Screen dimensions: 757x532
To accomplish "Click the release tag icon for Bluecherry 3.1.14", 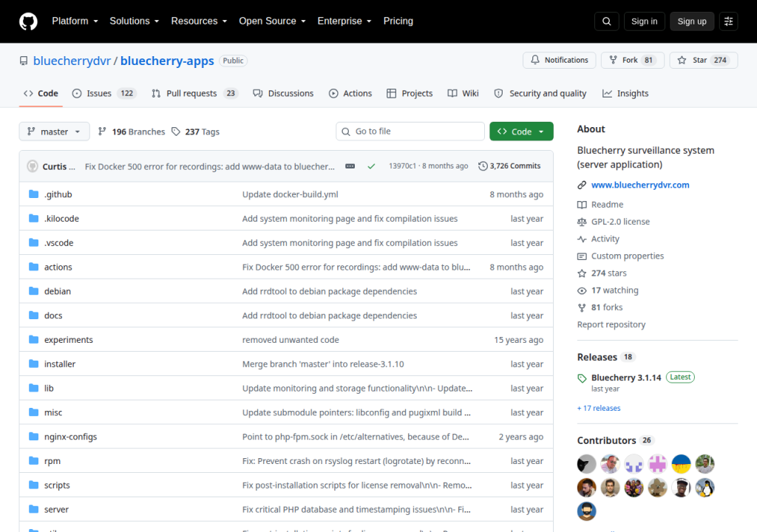I will tap(582, 378).
